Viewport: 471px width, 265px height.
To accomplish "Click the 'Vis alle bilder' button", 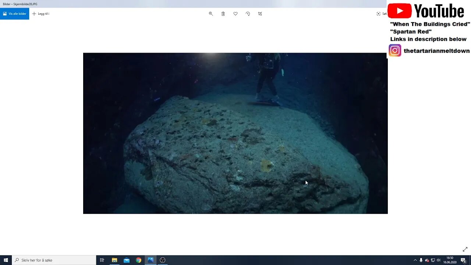I will pyautogui.click(x=14, y=14).
